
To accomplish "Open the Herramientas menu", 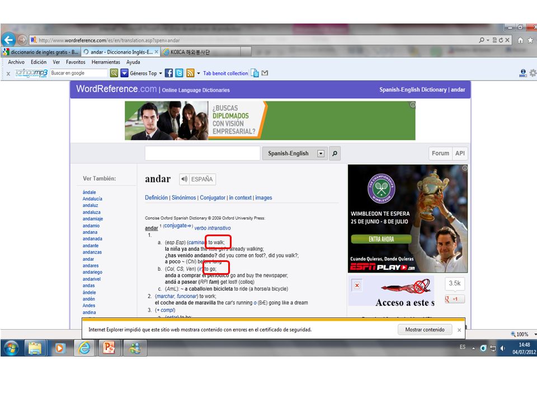I will tap(106, 62).
